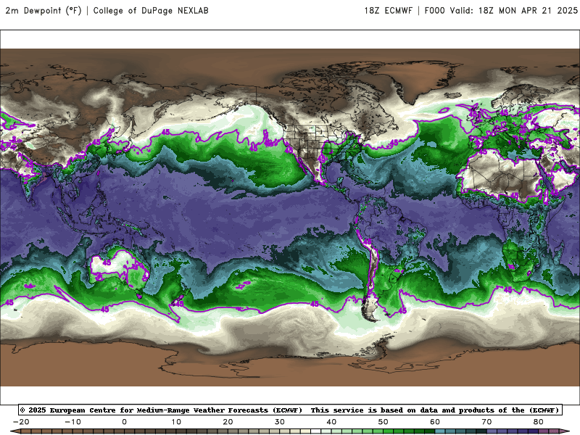Click the "F000 Valid: 18Z MON APR 21 2025" text
Screen dimensions: 580x435
pos(501,10)
